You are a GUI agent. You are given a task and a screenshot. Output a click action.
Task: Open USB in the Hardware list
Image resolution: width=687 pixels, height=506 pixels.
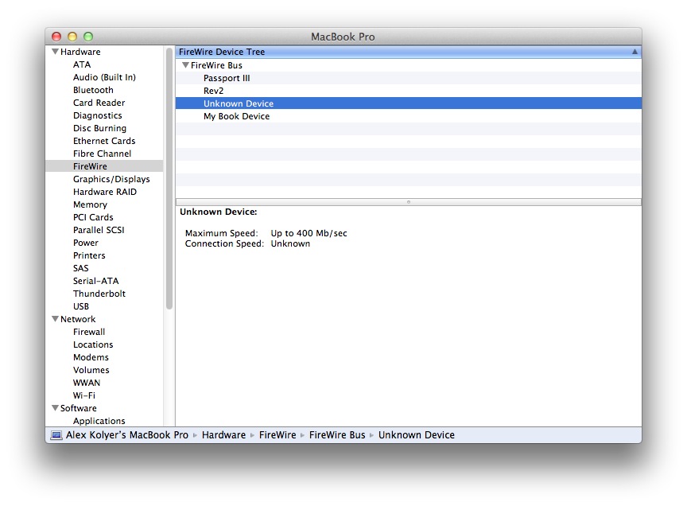(x=81, y=306)
